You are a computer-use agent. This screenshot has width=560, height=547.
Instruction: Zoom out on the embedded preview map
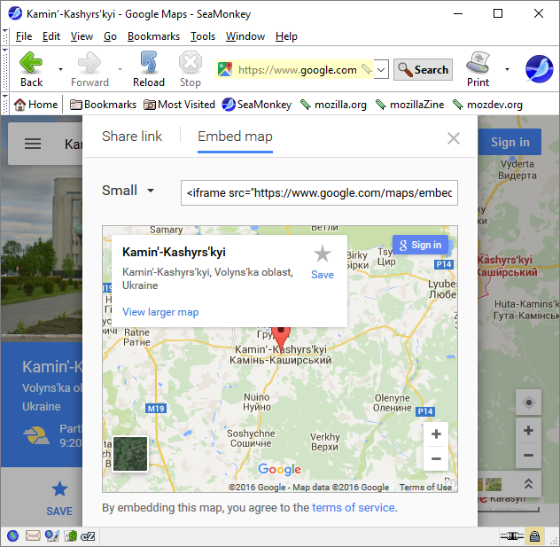coord(436,458)
